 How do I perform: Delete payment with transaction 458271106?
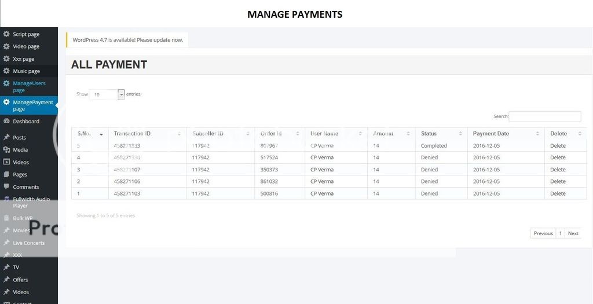558,181
